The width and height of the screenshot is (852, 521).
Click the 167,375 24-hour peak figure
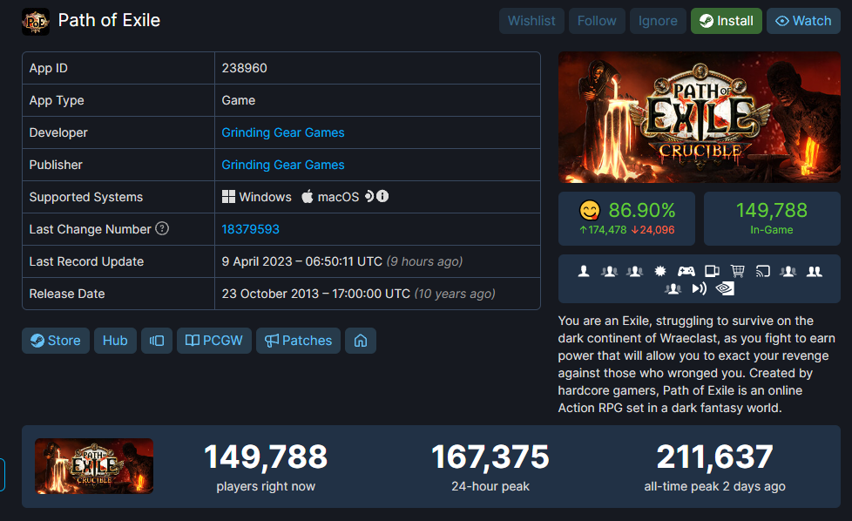(x=490, y=457)
